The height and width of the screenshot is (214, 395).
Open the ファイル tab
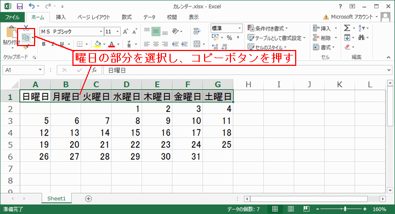tap(12, 17)
